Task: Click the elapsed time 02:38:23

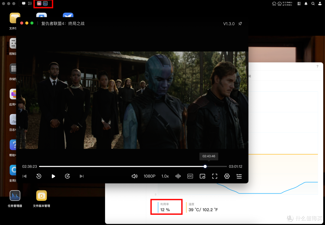Action: click(29, 167)
